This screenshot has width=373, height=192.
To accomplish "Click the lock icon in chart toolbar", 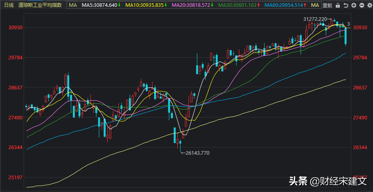I will click(338, 5).
